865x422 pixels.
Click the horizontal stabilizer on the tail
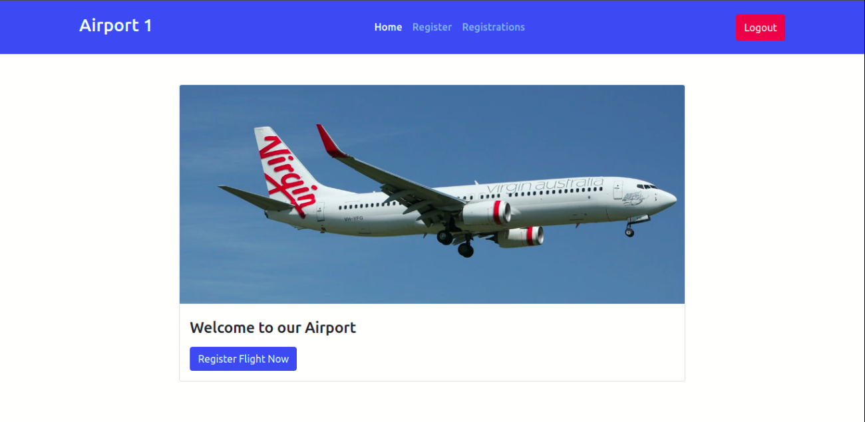(x=256, y=198)
